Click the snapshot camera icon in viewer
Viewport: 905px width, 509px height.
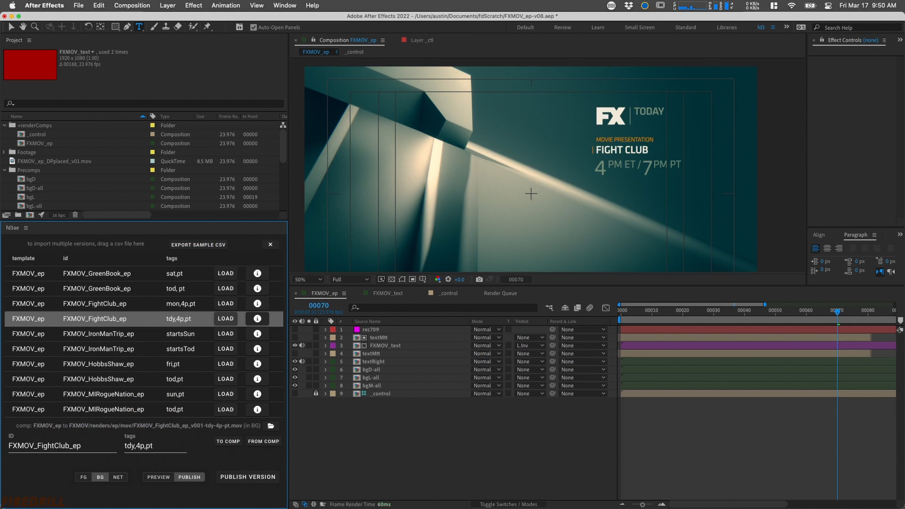pos(479,279)
